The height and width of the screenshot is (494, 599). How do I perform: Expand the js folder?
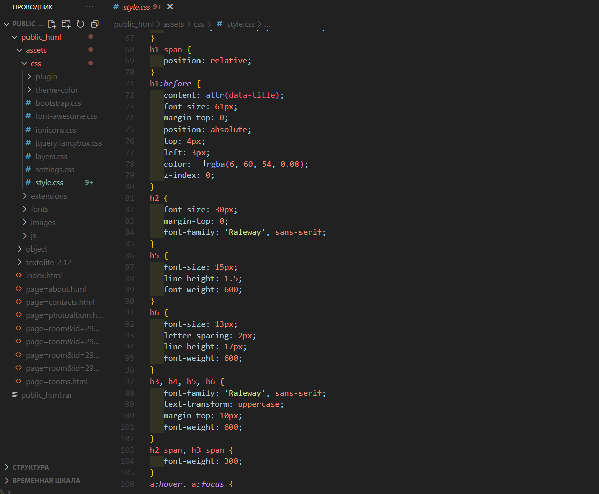pos(25,235)
